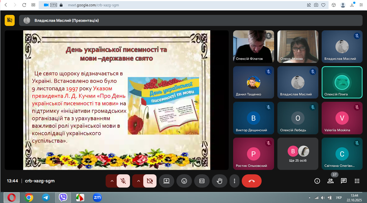
Task: Open the chat with everyone icon
Action: pyautogui.click(x=344, y=181)
